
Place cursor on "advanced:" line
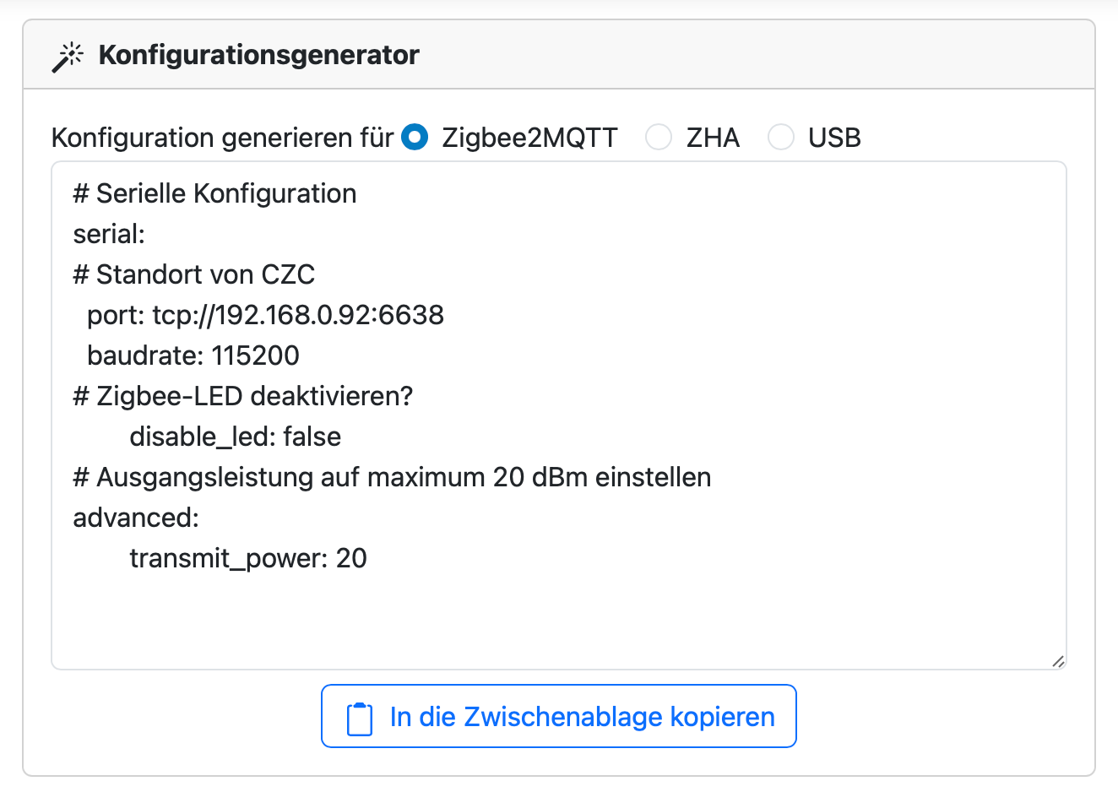tap(136, 518)
